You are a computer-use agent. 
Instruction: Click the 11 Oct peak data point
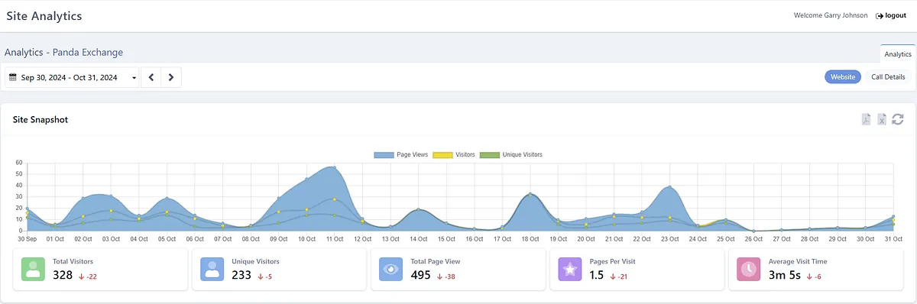coord(334,167)
